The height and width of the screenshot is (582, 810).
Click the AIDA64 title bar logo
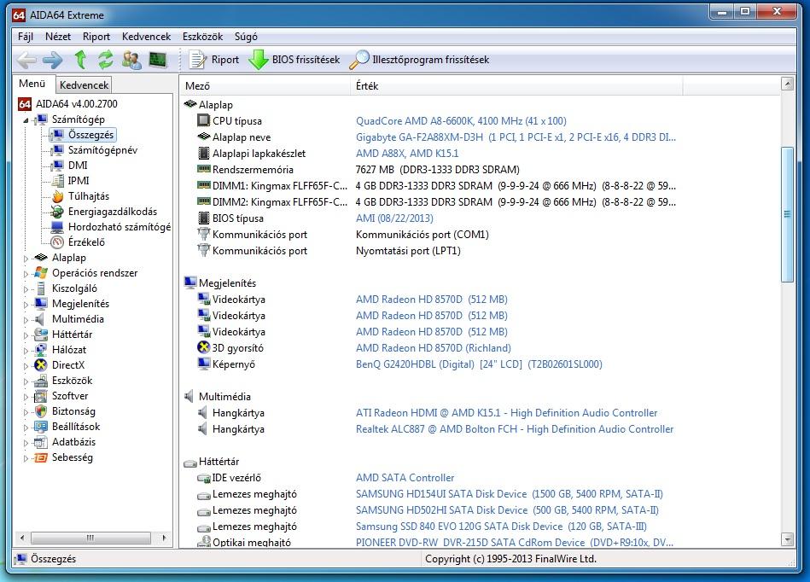click(19, 15)
